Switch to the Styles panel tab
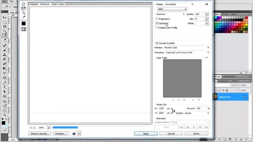Screen dimensions: 253x142 pyautogui.click(x=225, y=14)
